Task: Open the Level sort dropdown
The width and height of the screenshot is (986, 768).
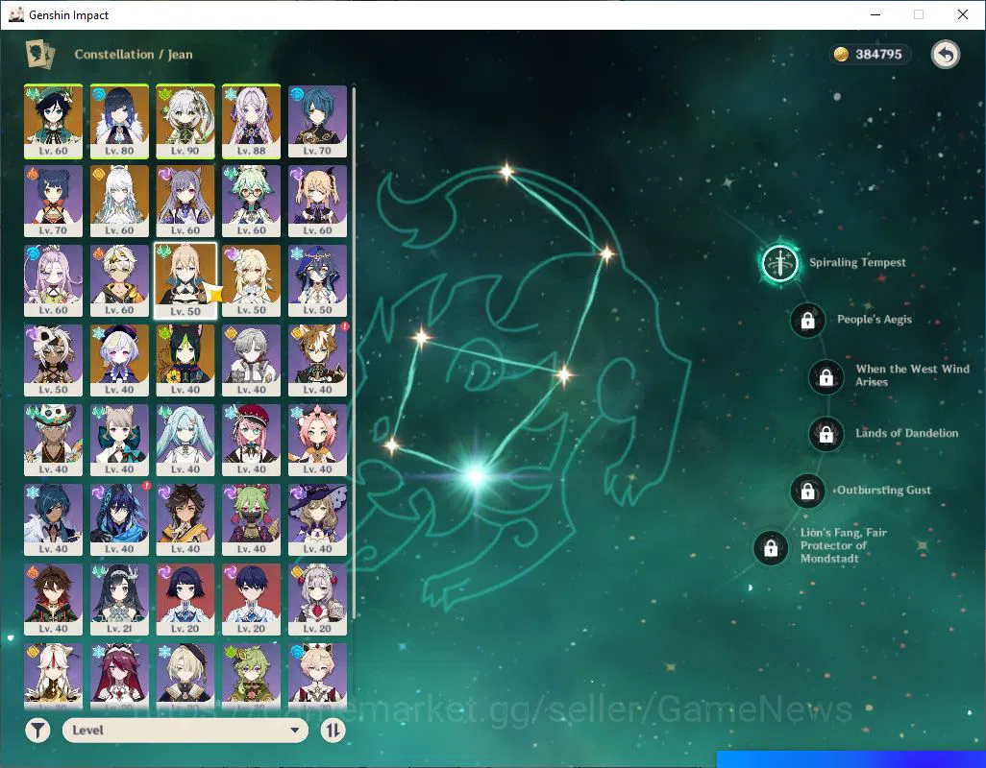Action: [185, 730]
